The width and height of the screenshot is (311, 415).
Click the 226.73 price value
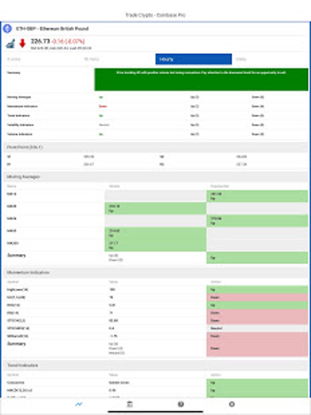click(40, 41)
